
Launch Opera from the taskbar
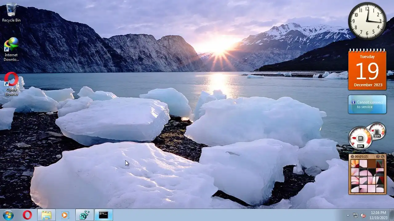[27, 215]
